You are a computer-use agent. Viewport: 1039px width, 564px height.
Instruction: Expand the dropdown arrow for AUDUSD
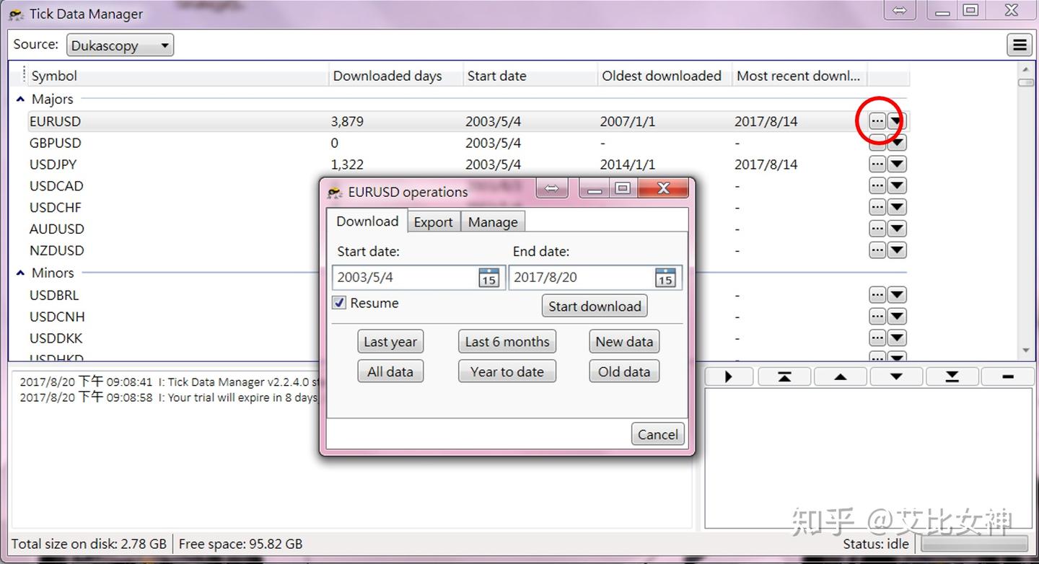(897, 229)
